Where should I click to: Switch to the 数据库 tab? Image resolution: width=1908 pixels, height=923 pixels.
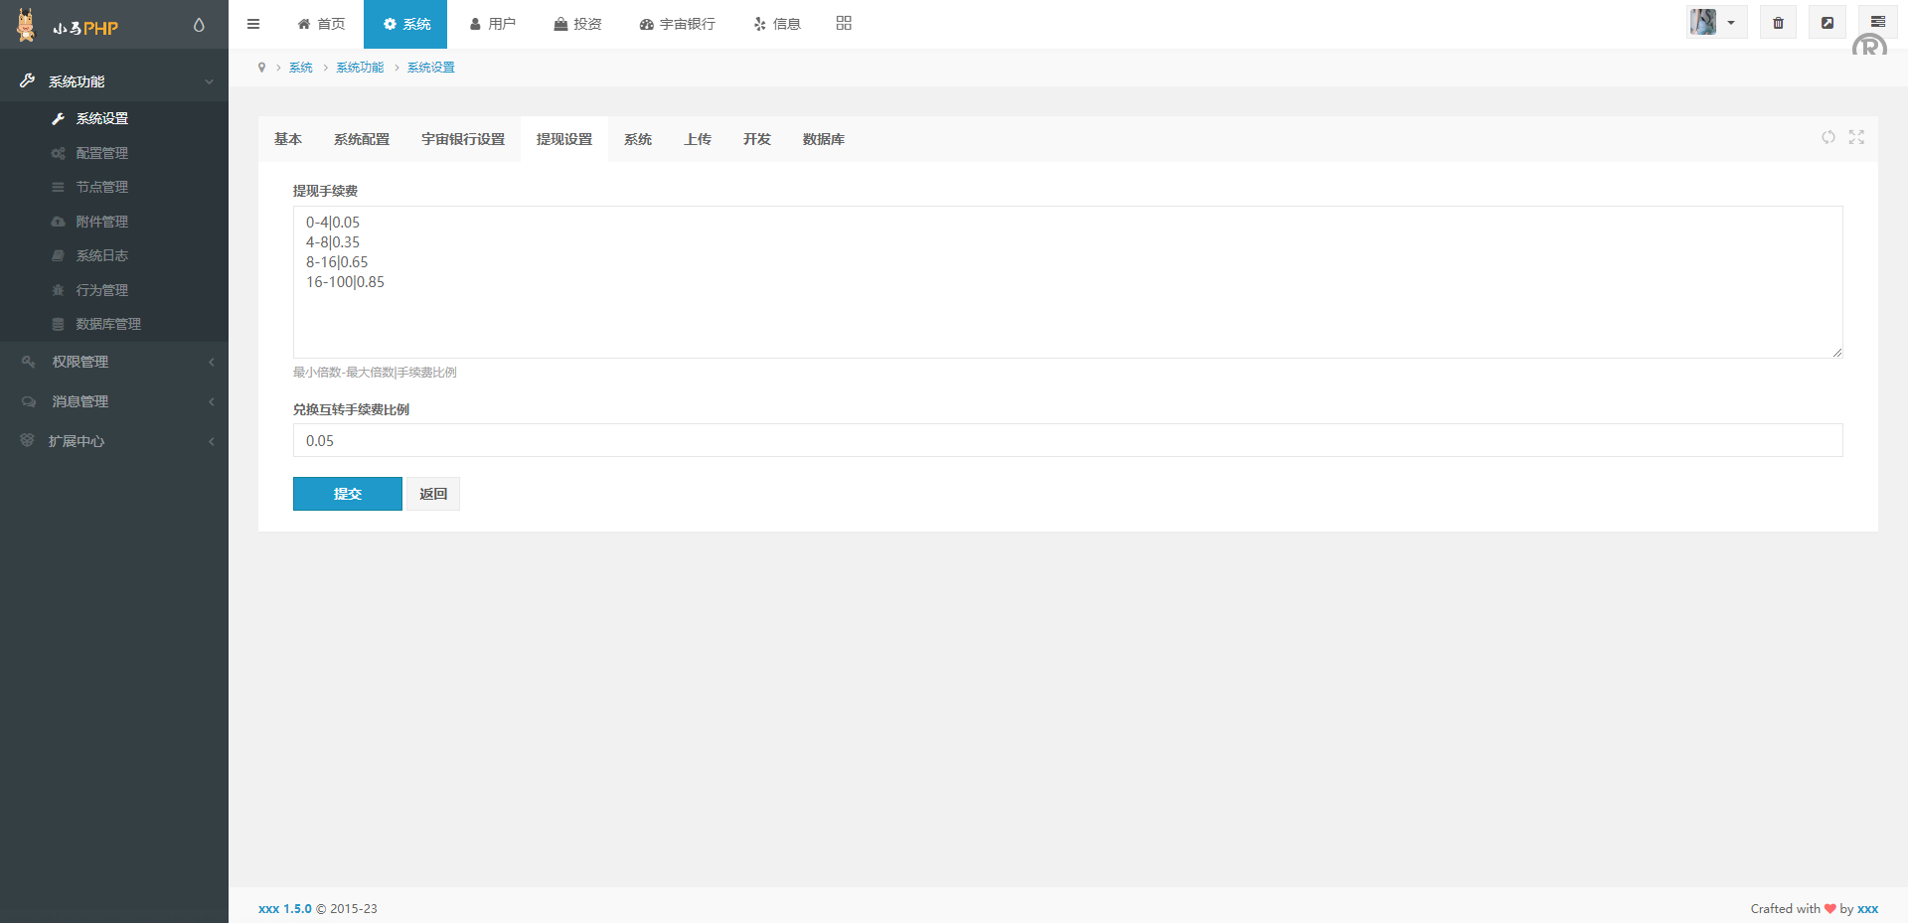pyautogui.click(x=823, y=139)
